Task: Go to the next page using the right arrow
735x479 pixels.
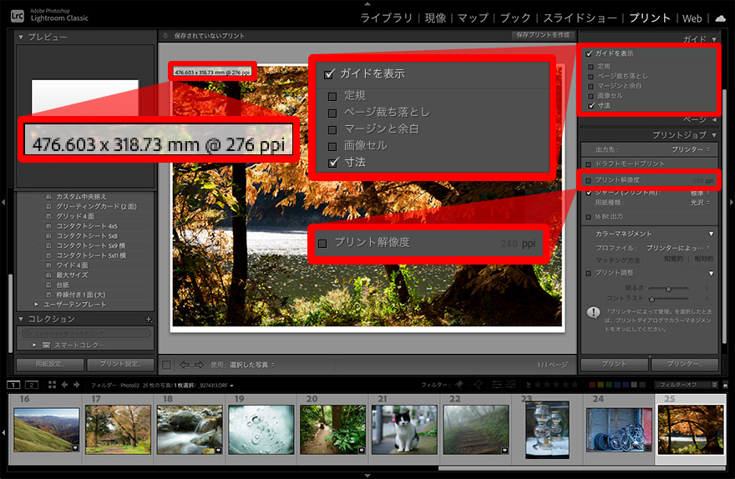Action: [x=199, y=365]
